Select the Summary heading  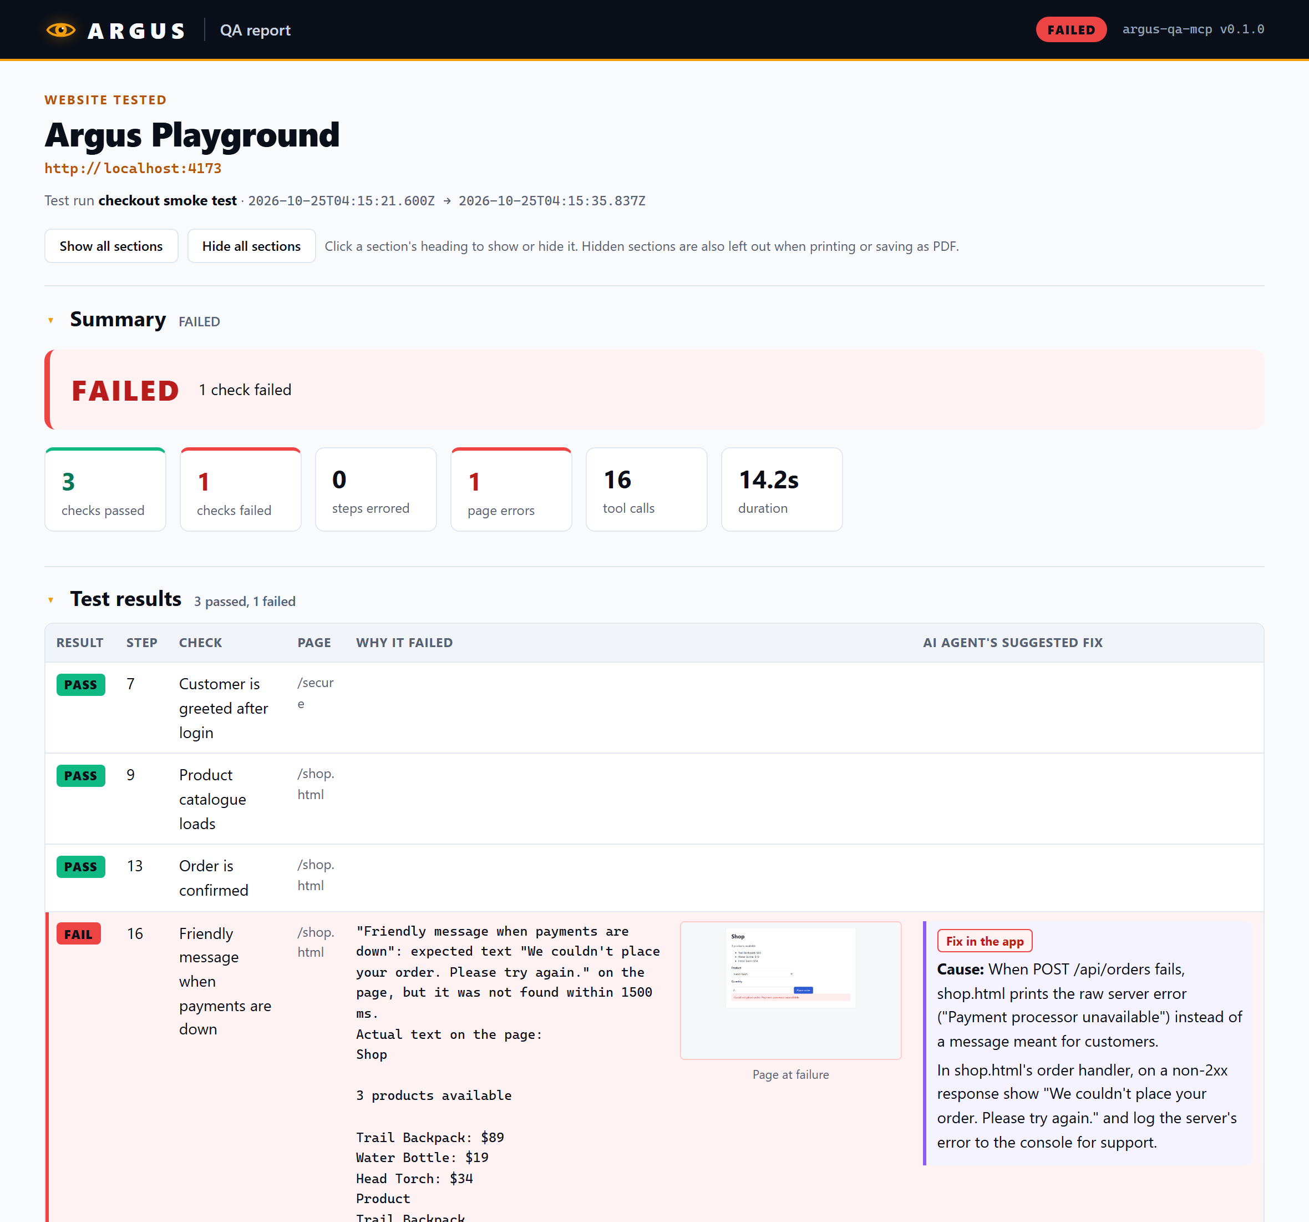[118, 320]
